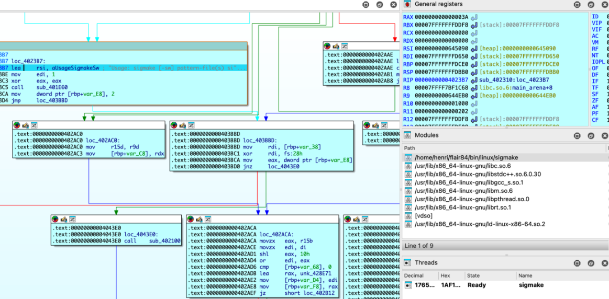Click jump arrow beside RSI register value
The height and width of the screenshot is (299, 609).
[x=474, y=49]
